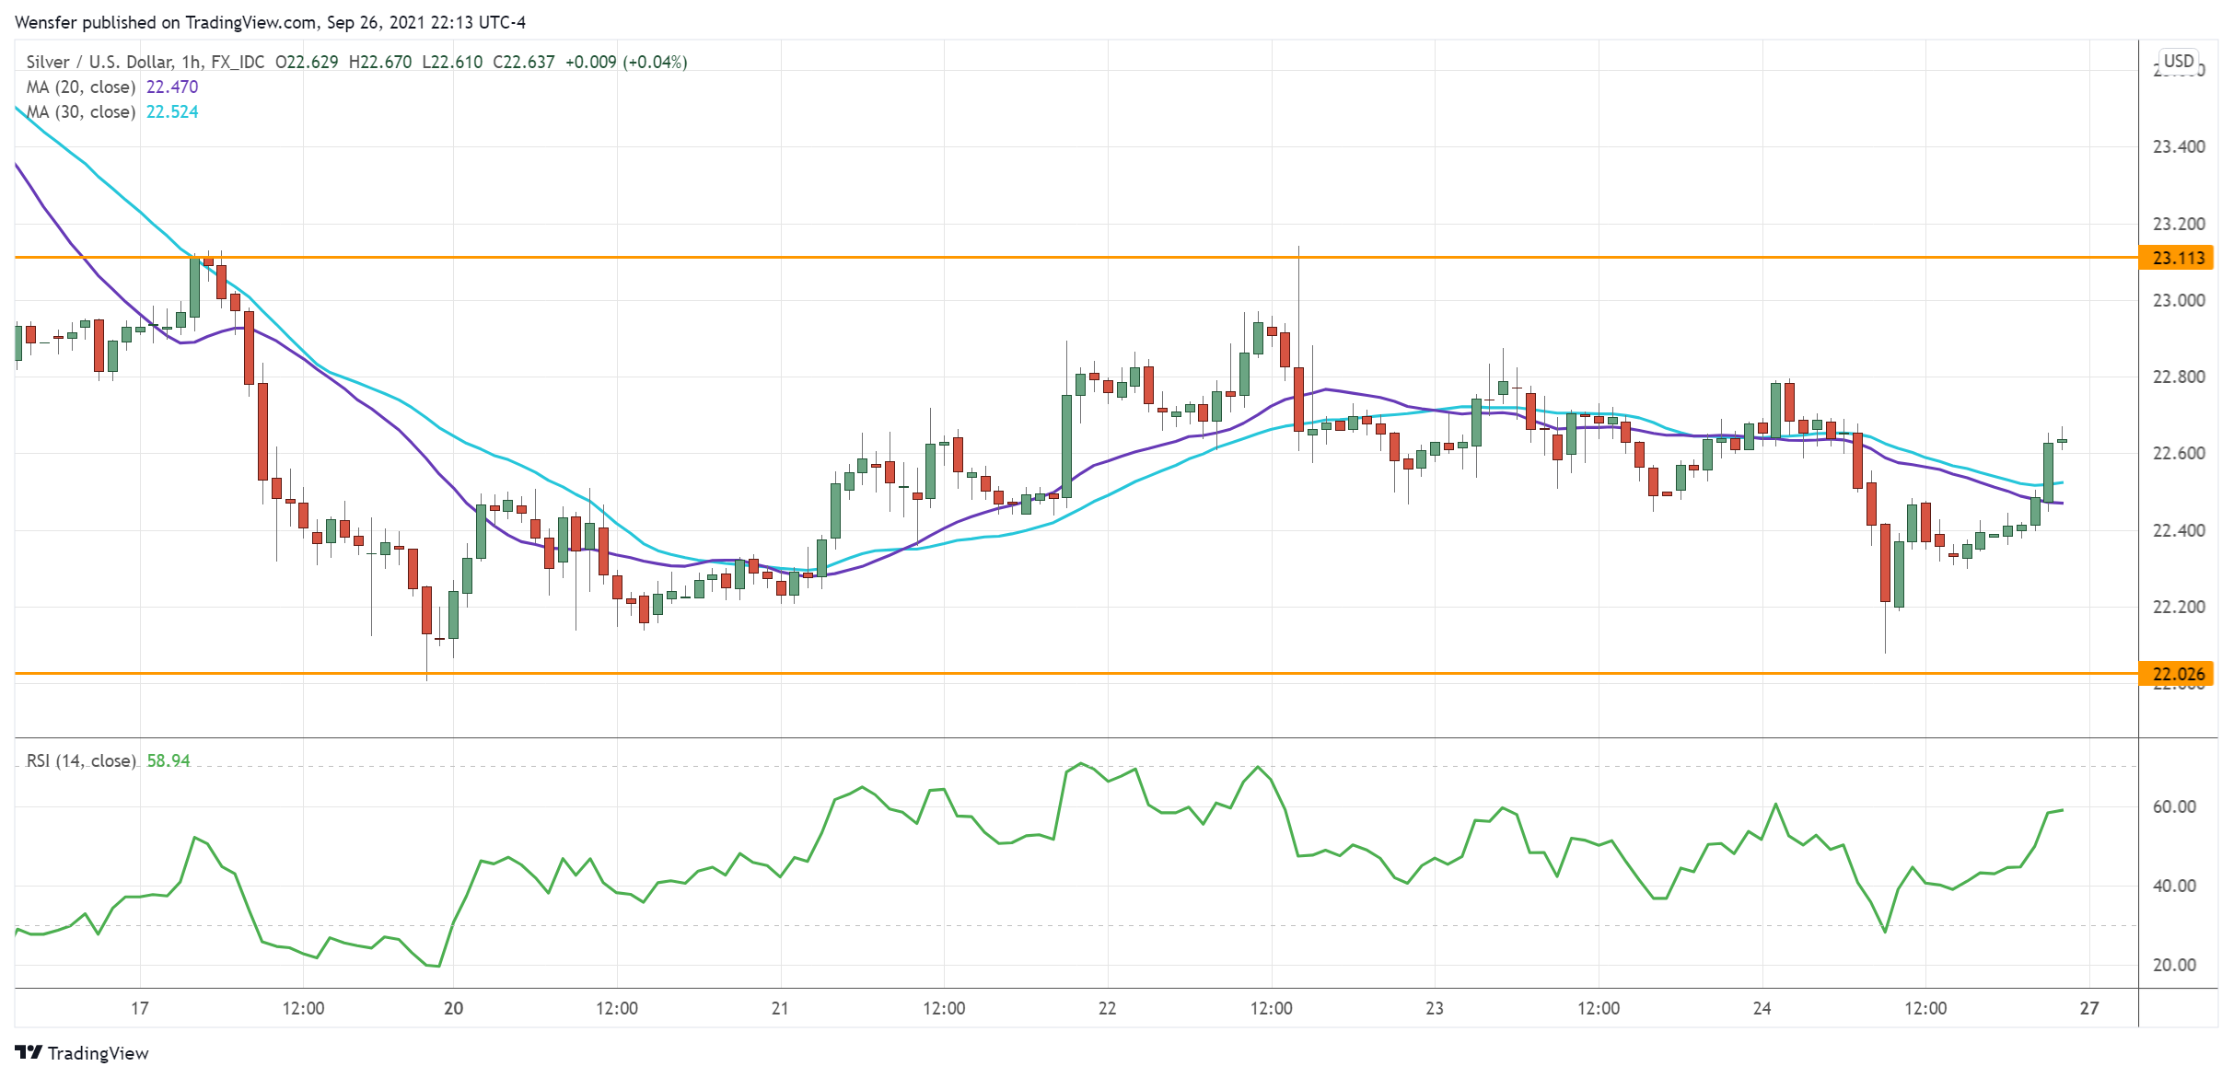Click the USD currency label on price axis
Viewport: 2233px width, 1078px height.
click(x=2178, y=61)
